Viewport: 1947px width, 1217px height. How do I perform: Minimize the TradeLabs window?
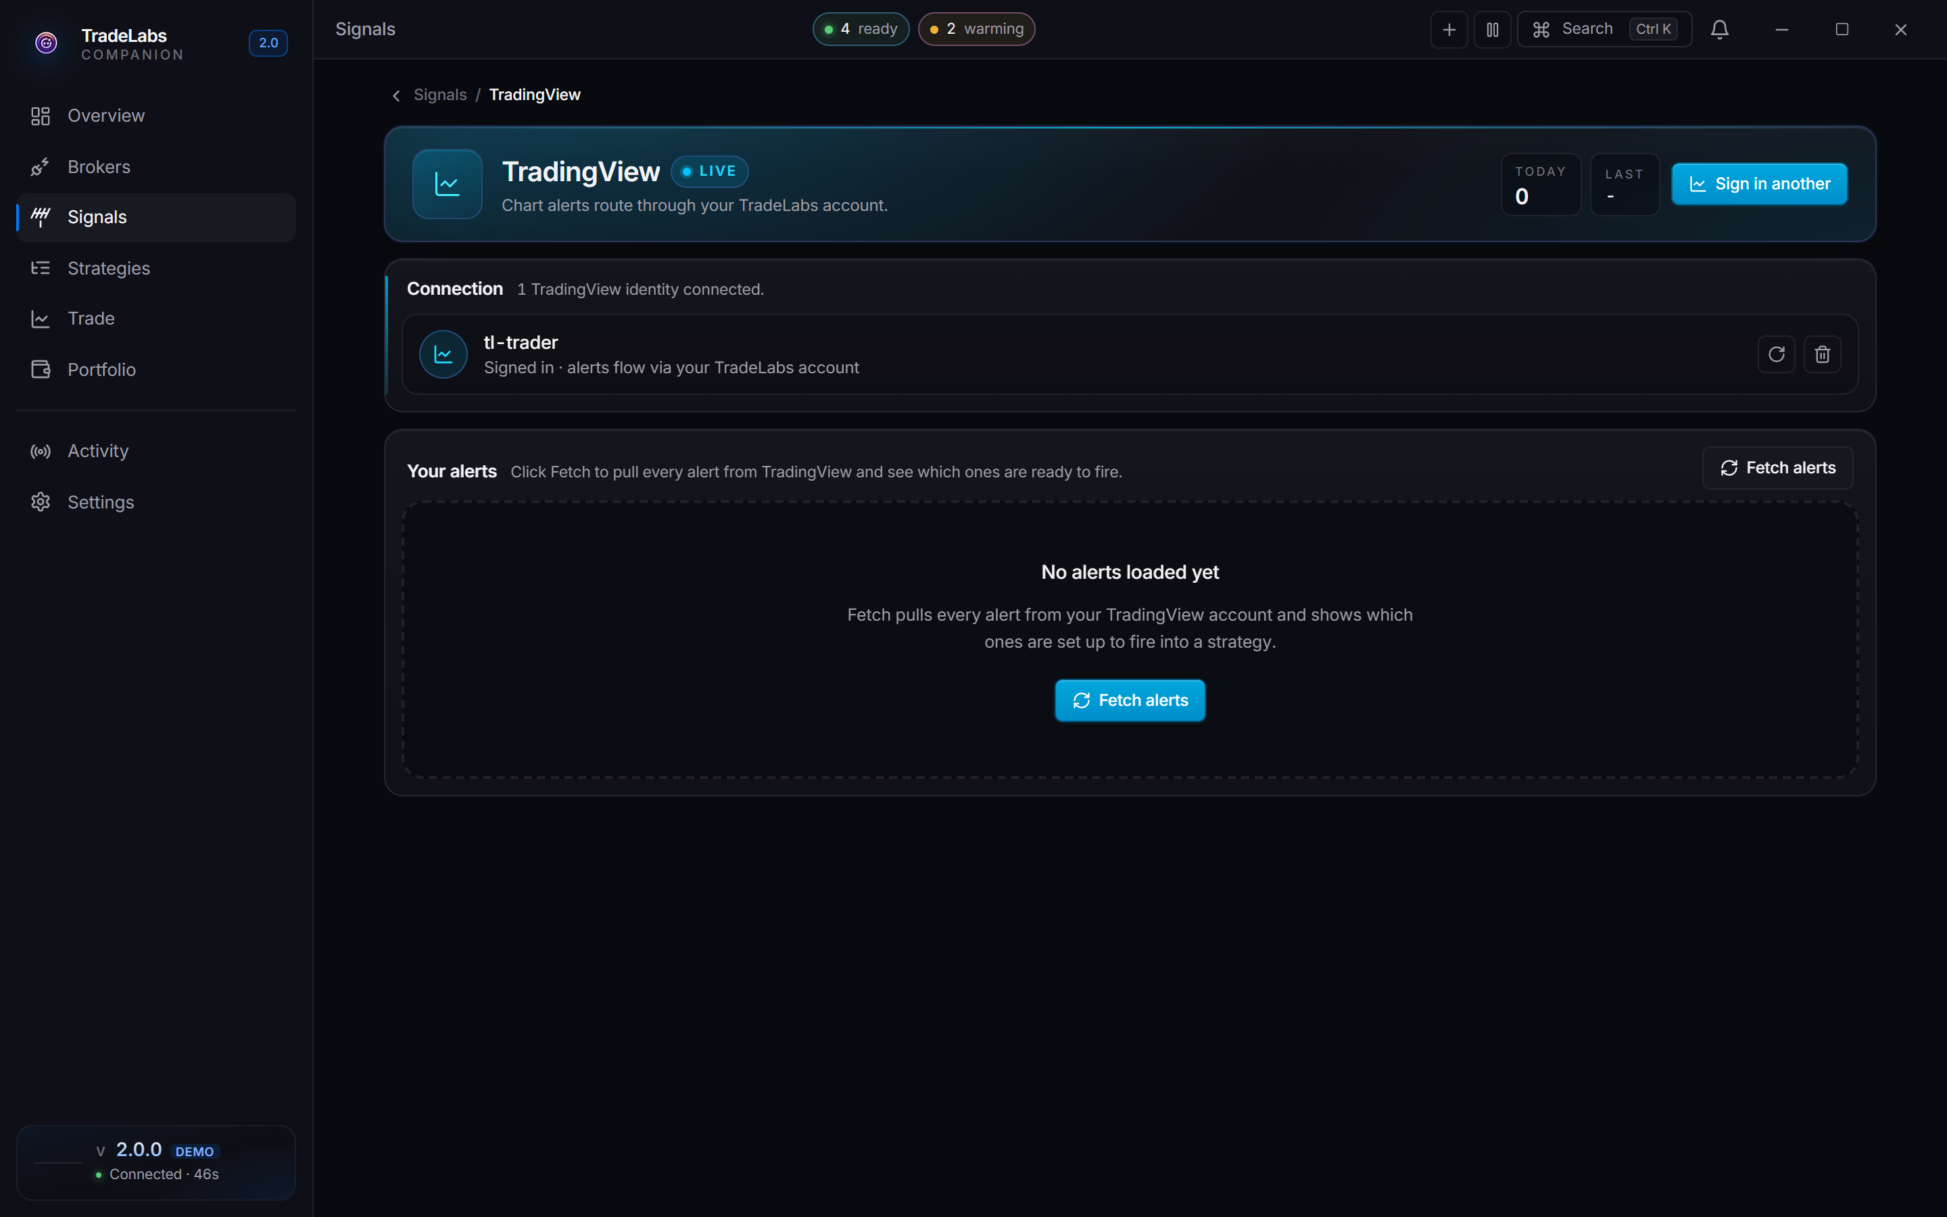coord(1782,30)
